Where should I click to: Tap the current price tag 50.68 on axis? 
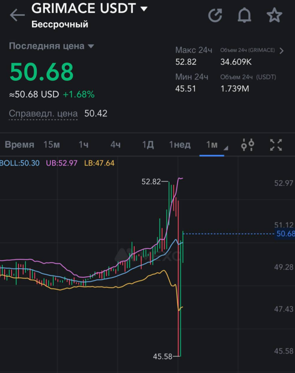click(286, 234)
